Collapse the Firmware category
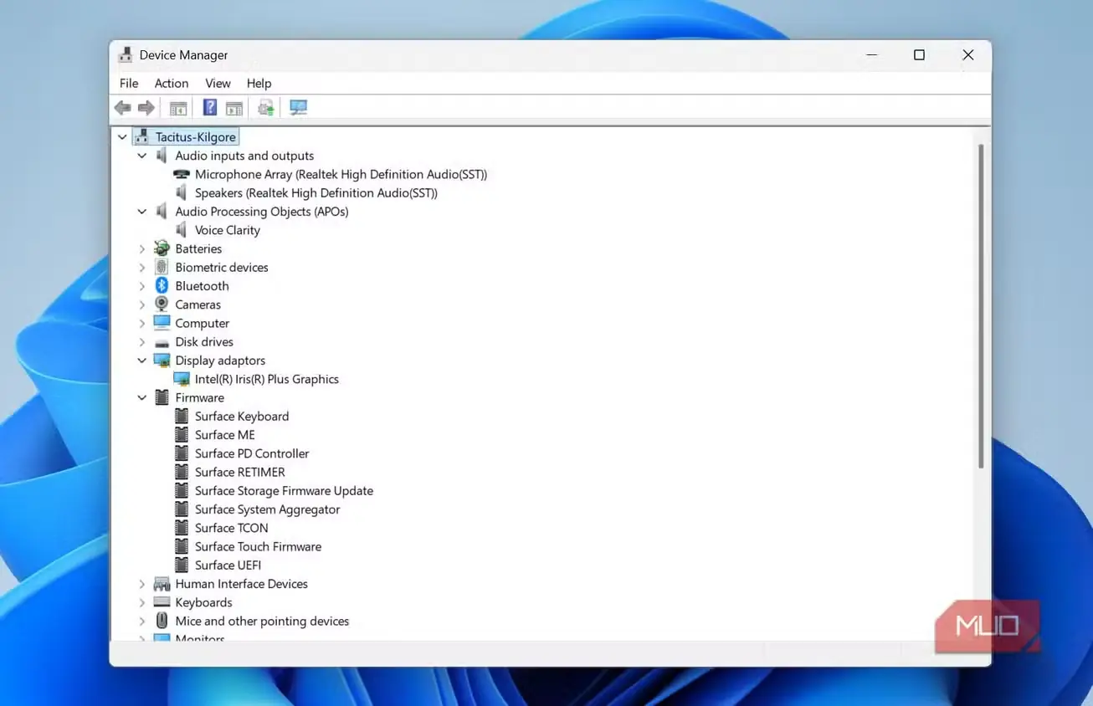Screen dimensions: 1093x706 [x=142, y=398]
